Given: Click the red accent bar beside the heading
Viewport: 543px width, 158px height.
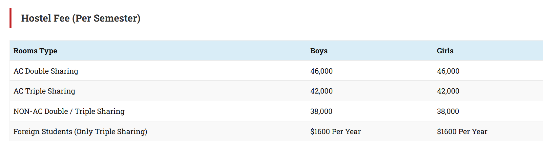Looking at the screenshot, I should [x=10, y=18].
